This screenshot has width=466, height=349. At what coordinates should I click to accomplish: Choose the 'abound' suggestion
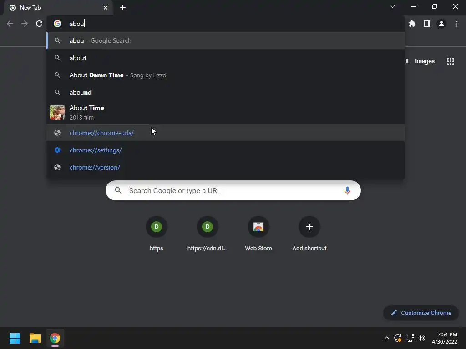(226, 92)
